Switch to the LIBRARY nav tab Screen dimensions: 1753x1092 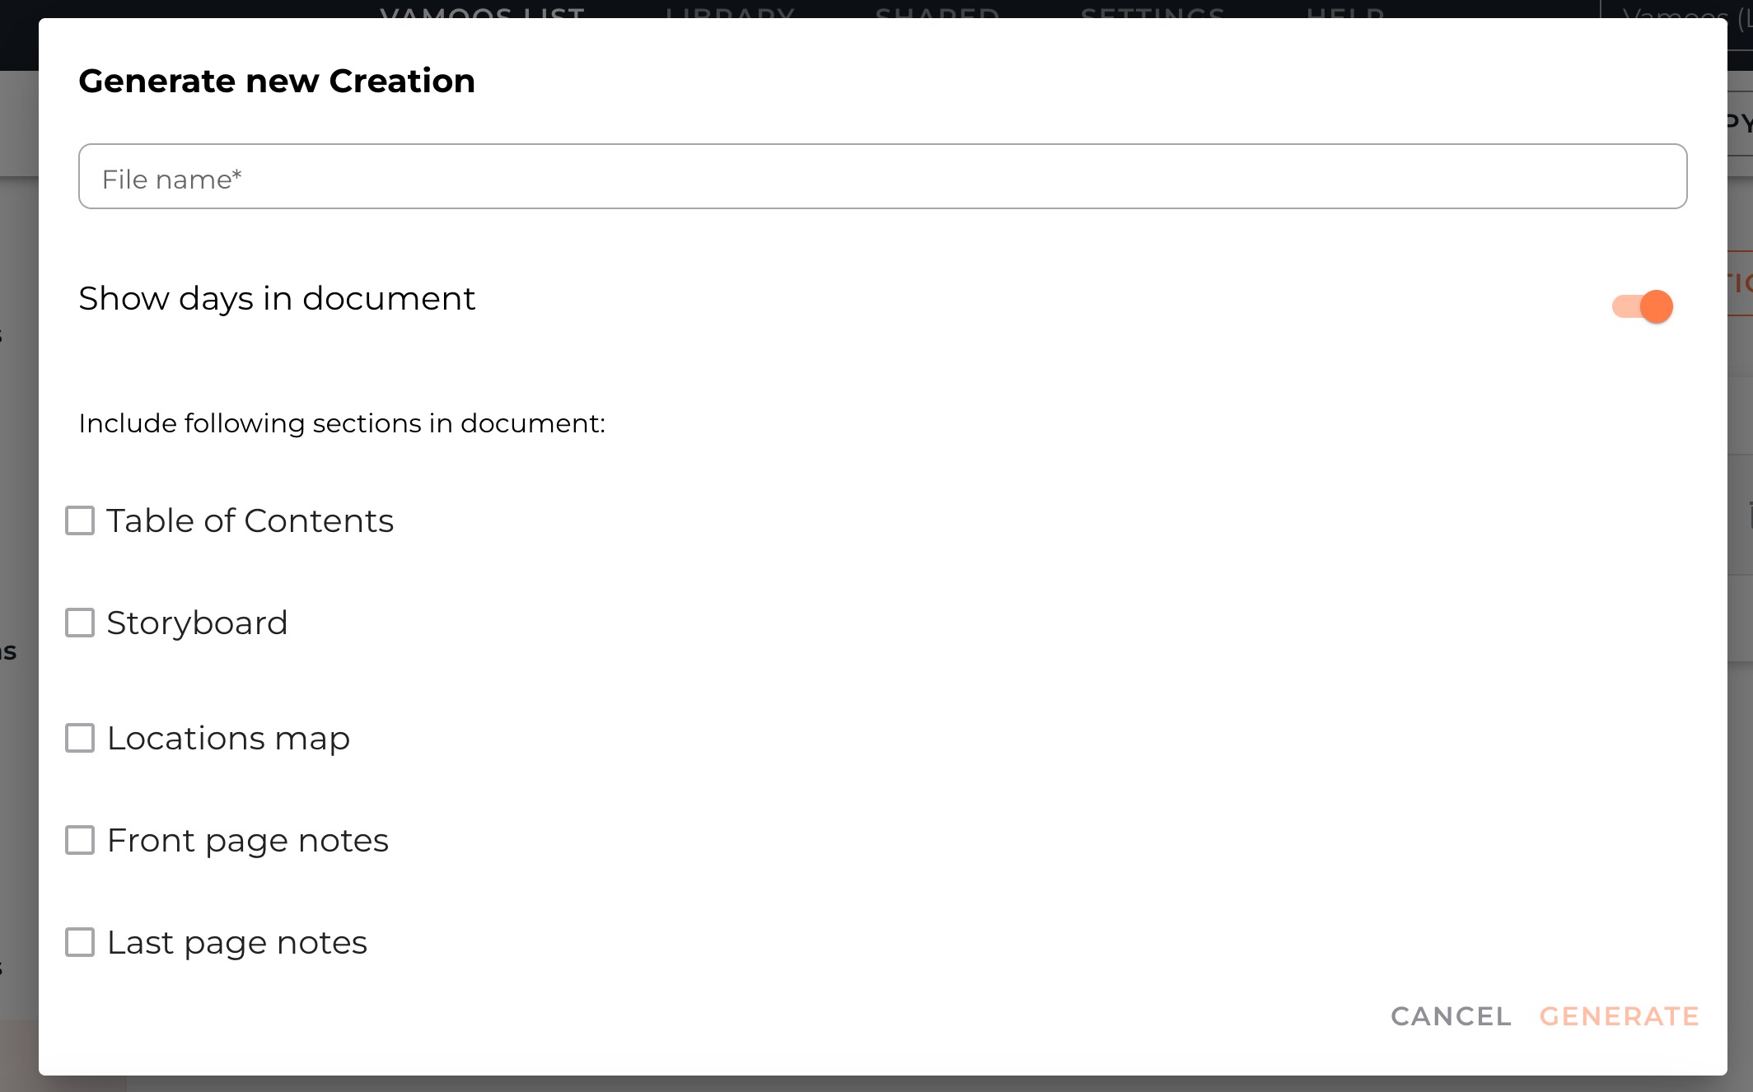point(730,12)
